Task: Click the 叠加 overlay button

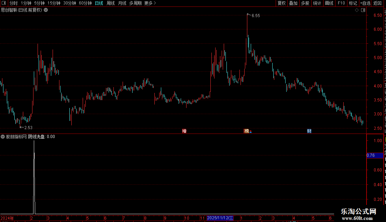Action: pyautogui.click(x=293, y=3)
